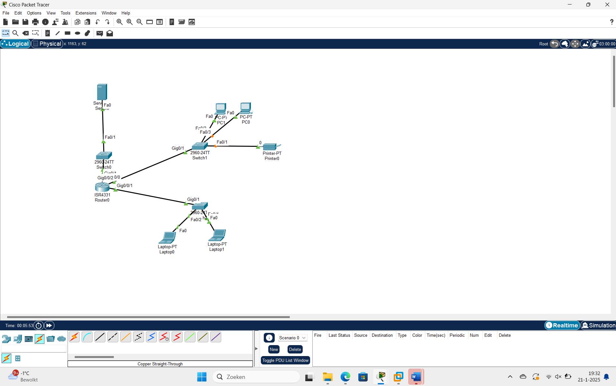
Task: Click the Delete tool icon
Action: click(25, 33)
